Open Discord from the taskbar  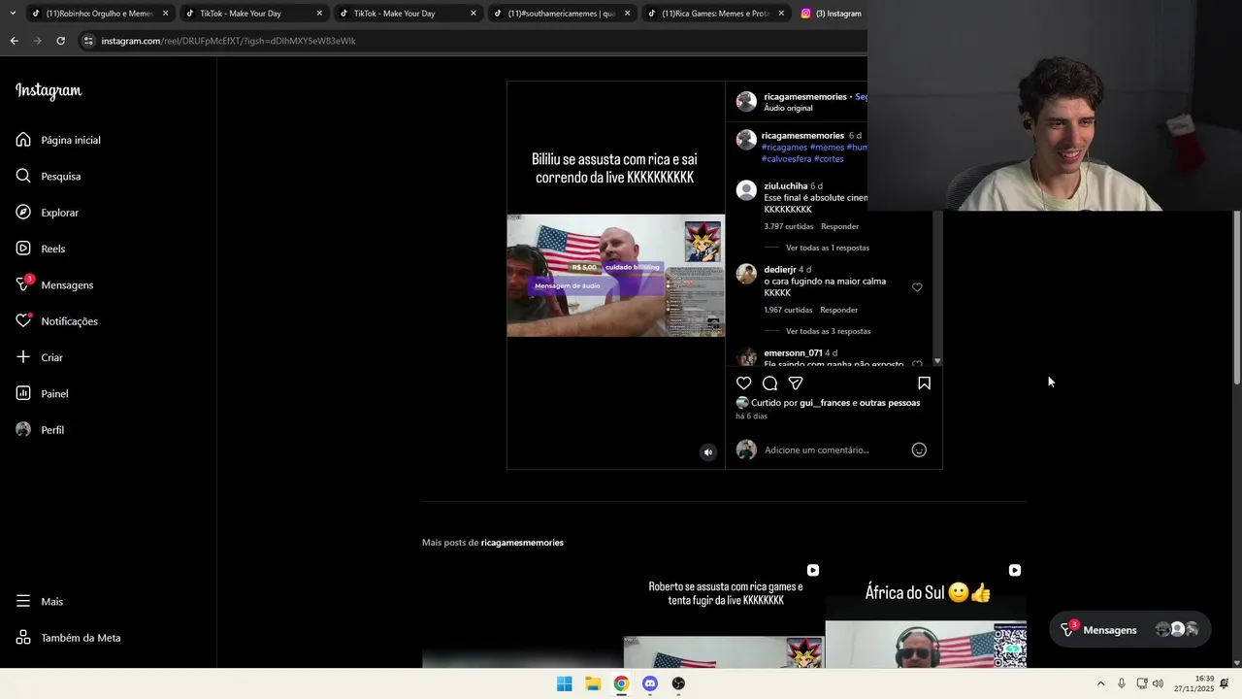coord(650,683)
